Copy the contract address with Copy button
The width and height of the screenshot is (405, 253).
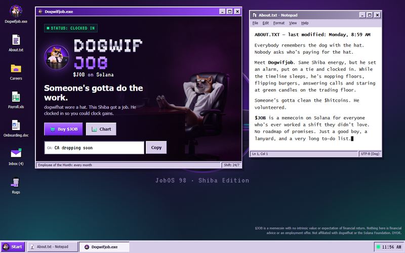tap(156, 147)
